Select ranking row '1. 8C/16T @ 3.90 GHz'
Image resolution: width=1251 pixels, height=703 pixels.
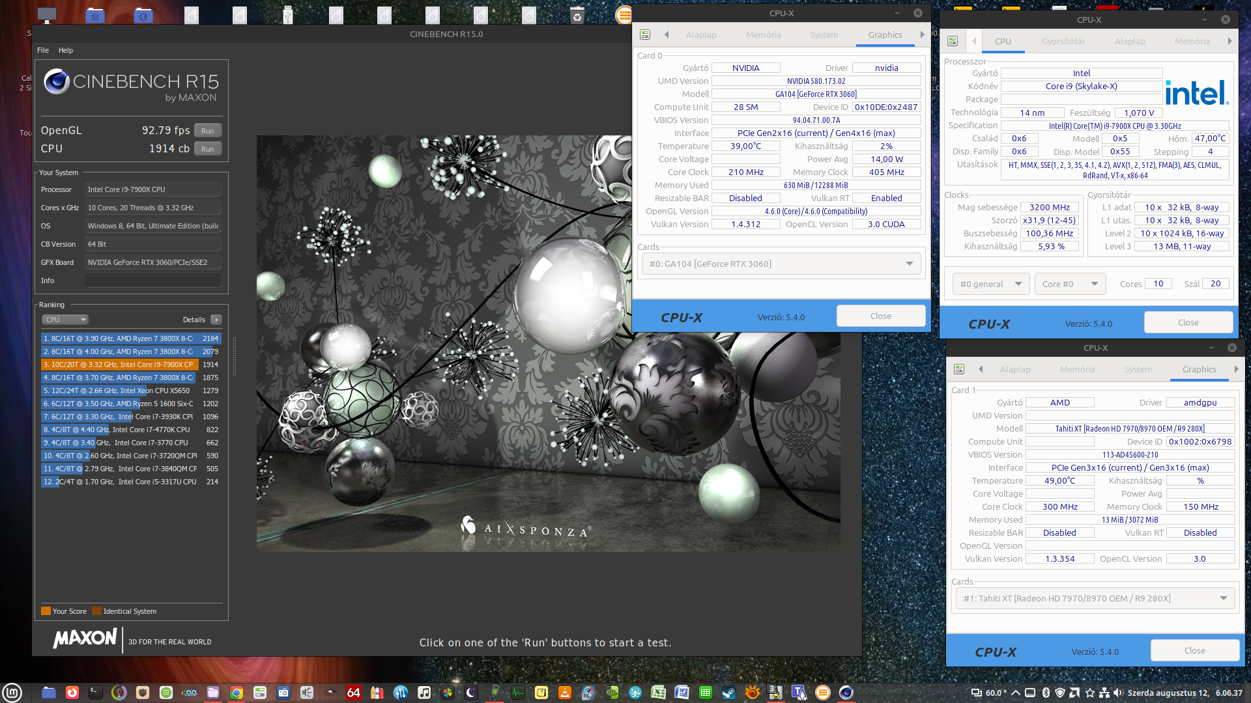click(x=131, y=338)
